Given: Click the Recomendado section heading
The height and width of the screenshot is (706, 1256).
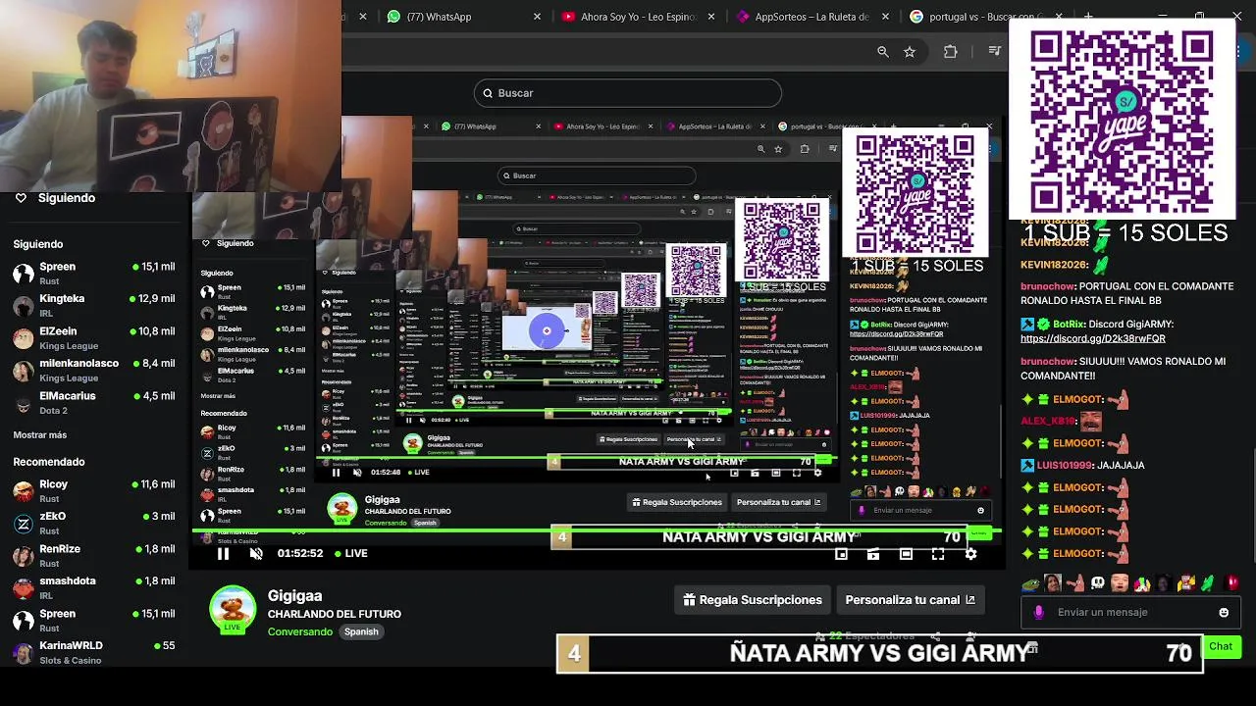Looking at the screenshot, I should [x=49, y=462].
